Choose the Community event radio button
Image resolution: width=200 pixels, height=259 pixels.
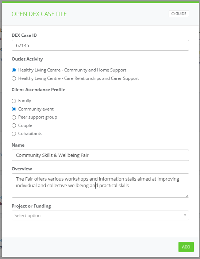tap(14, 109)
